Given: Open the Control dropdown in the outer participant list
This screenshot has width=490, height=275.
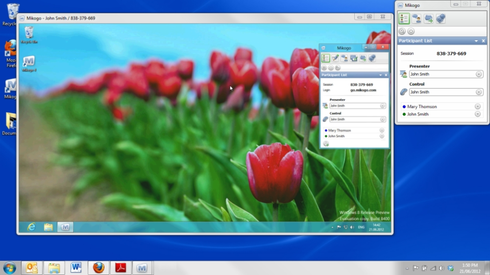Looking at the screenshot, I should [446, 92].
